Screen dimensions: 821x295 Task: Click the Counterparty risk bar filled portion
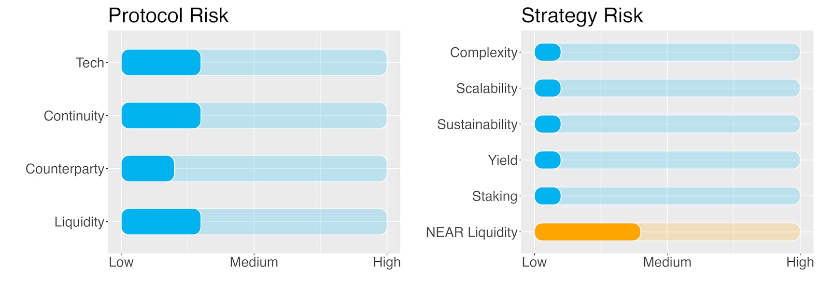(148, 169)
